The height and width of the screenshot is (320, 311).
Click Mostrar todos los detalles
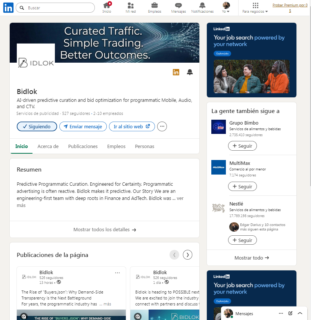tap(105, 230)
